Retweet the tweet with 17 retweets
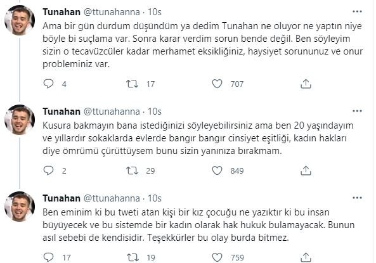The height and width of the screenshot is (263, 376). point(132,84)
